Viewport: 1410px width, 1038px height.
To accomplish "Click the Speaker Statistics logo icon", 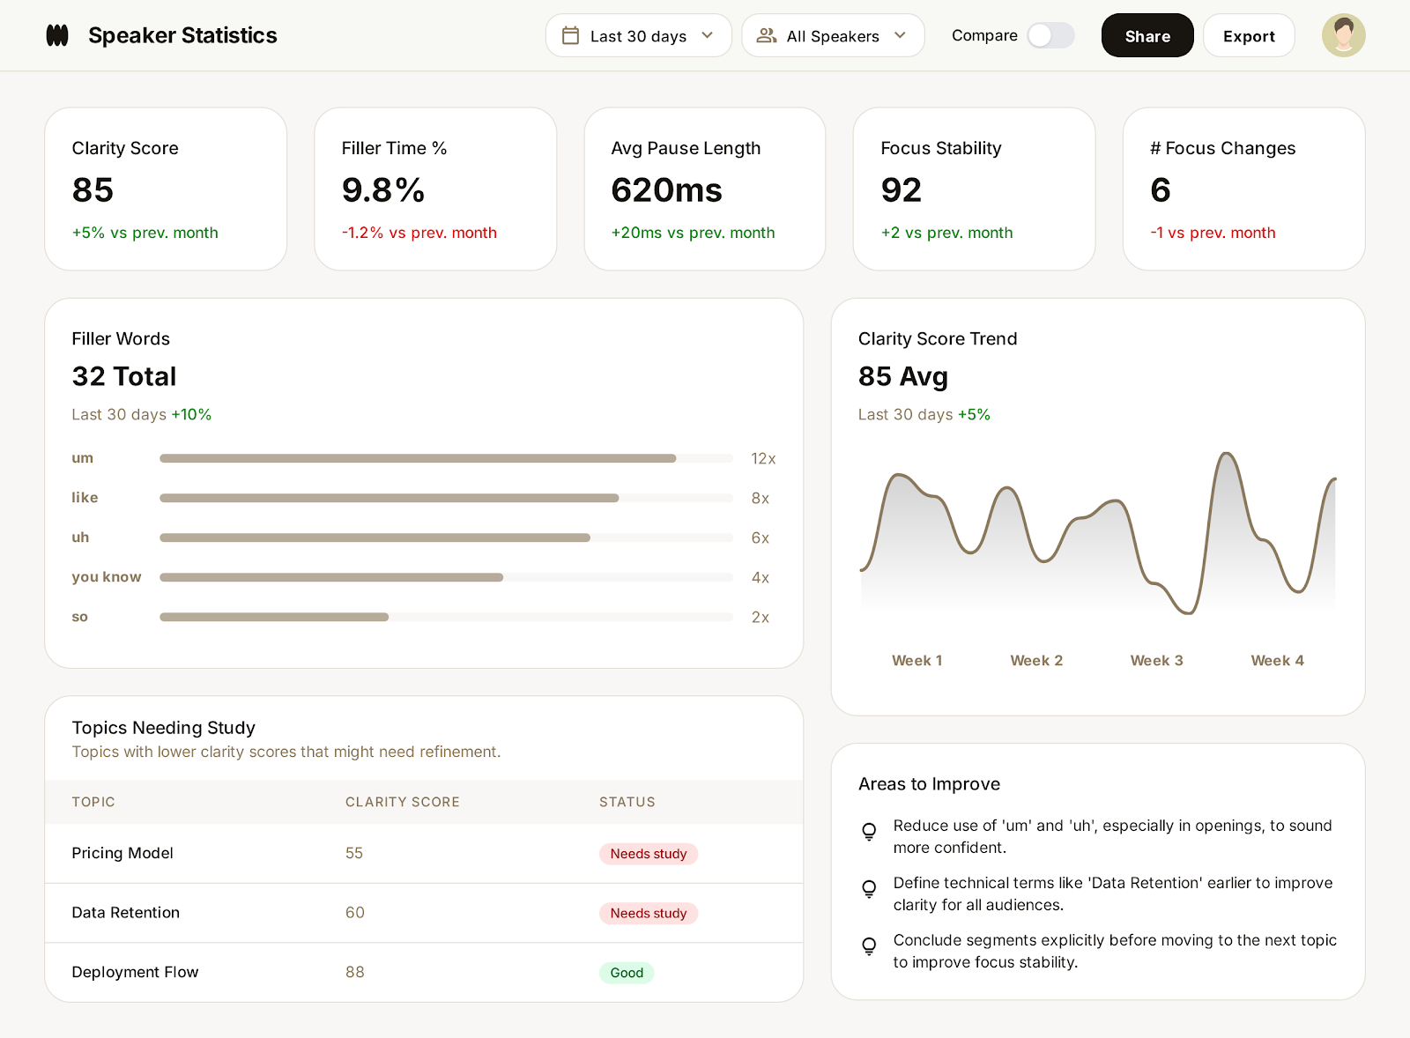I will click(x=56, y=35).
